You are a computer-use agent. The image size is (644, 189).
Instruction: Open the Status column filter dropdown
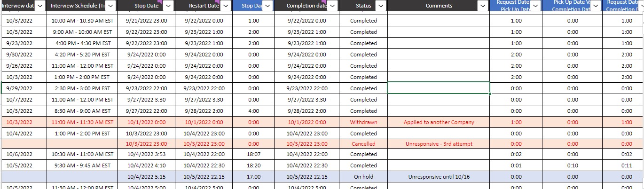pos(380,6)
